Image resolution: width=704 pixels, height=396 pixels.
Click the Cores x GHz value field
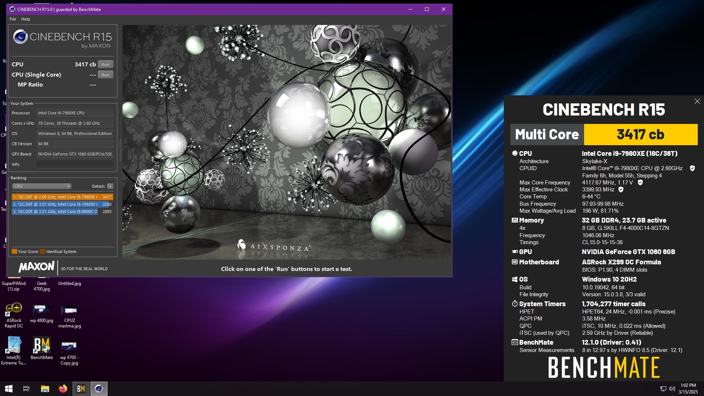[x=75, y=123]
